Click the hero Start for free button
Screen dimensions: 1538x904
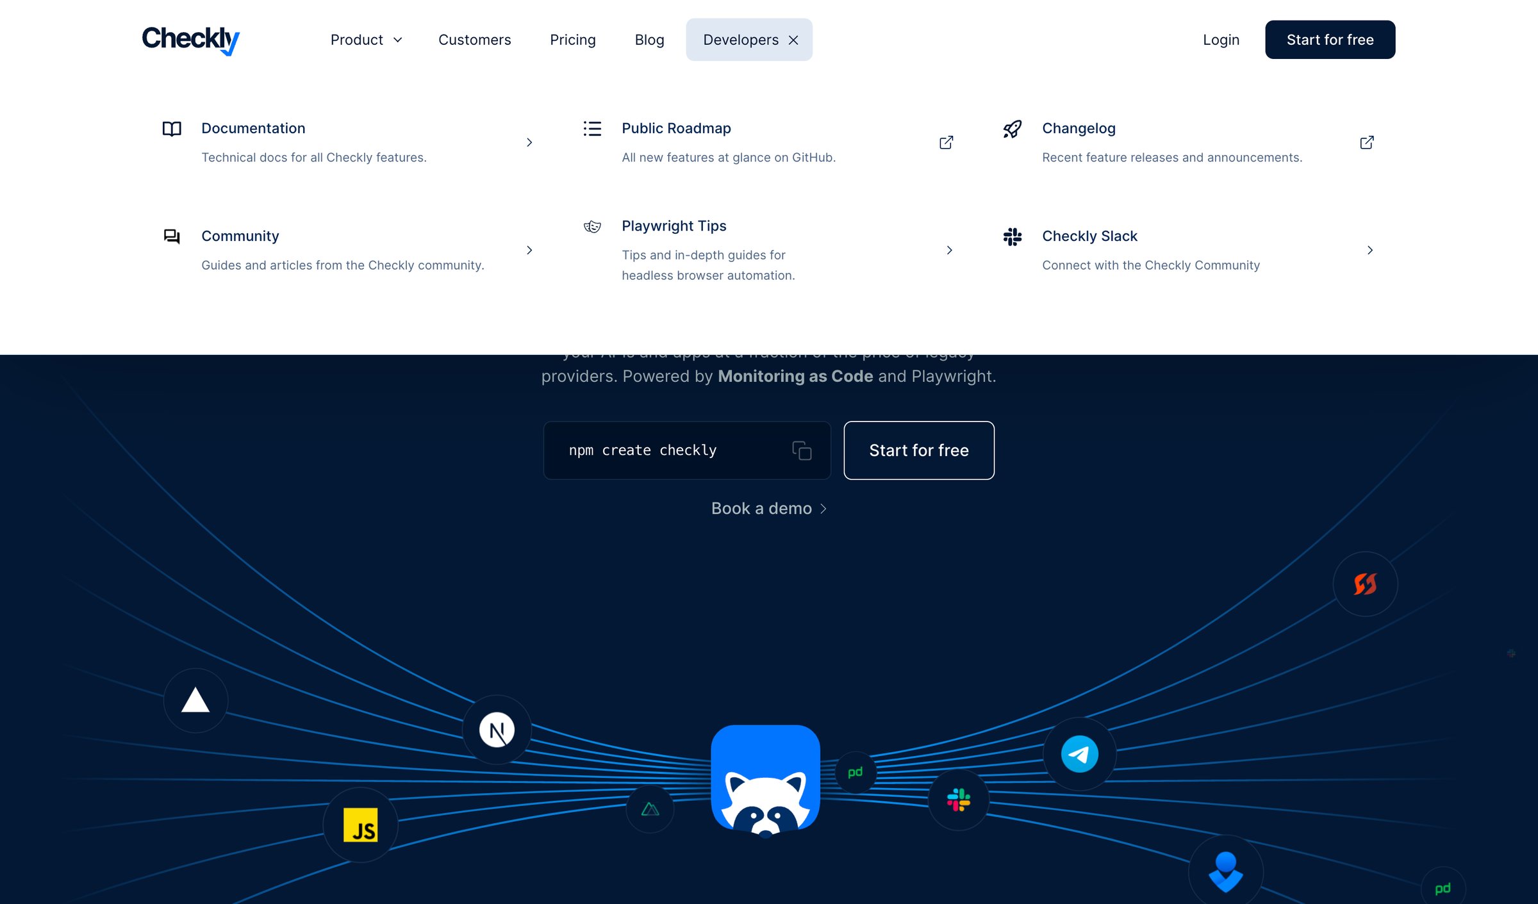919,450
